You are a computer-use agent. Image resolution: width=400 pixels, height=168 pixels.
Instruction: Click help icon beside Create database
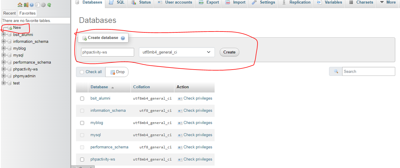click(123, 38)
